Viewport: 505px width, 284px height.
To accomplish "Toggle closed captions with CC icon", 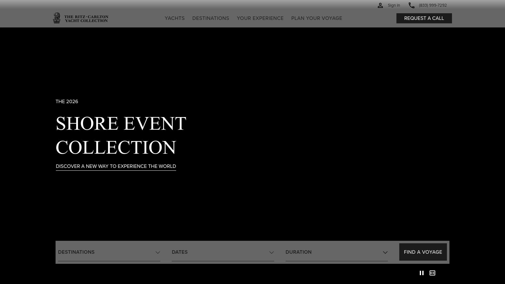I will [x=432, y=273].
